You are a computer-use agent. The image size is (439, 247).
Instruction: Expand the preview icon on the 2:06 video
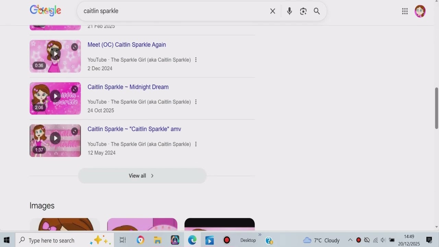74,89
